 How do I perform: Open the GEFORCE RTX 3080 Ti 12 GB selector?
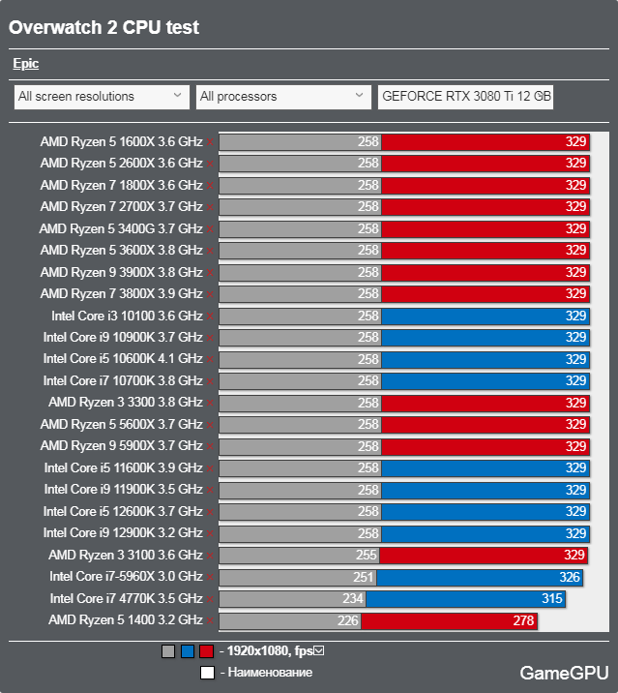point(465,97)
